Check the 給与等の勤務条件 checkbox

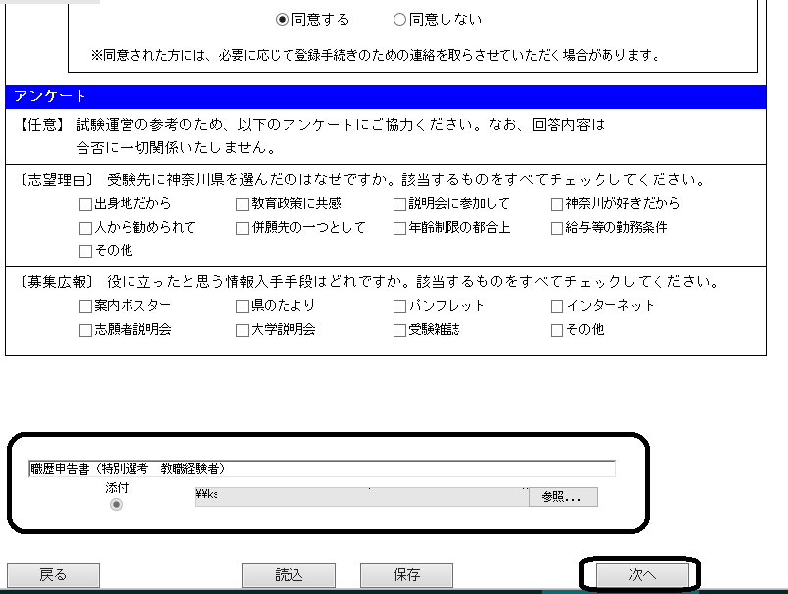[x=556, y=228]
